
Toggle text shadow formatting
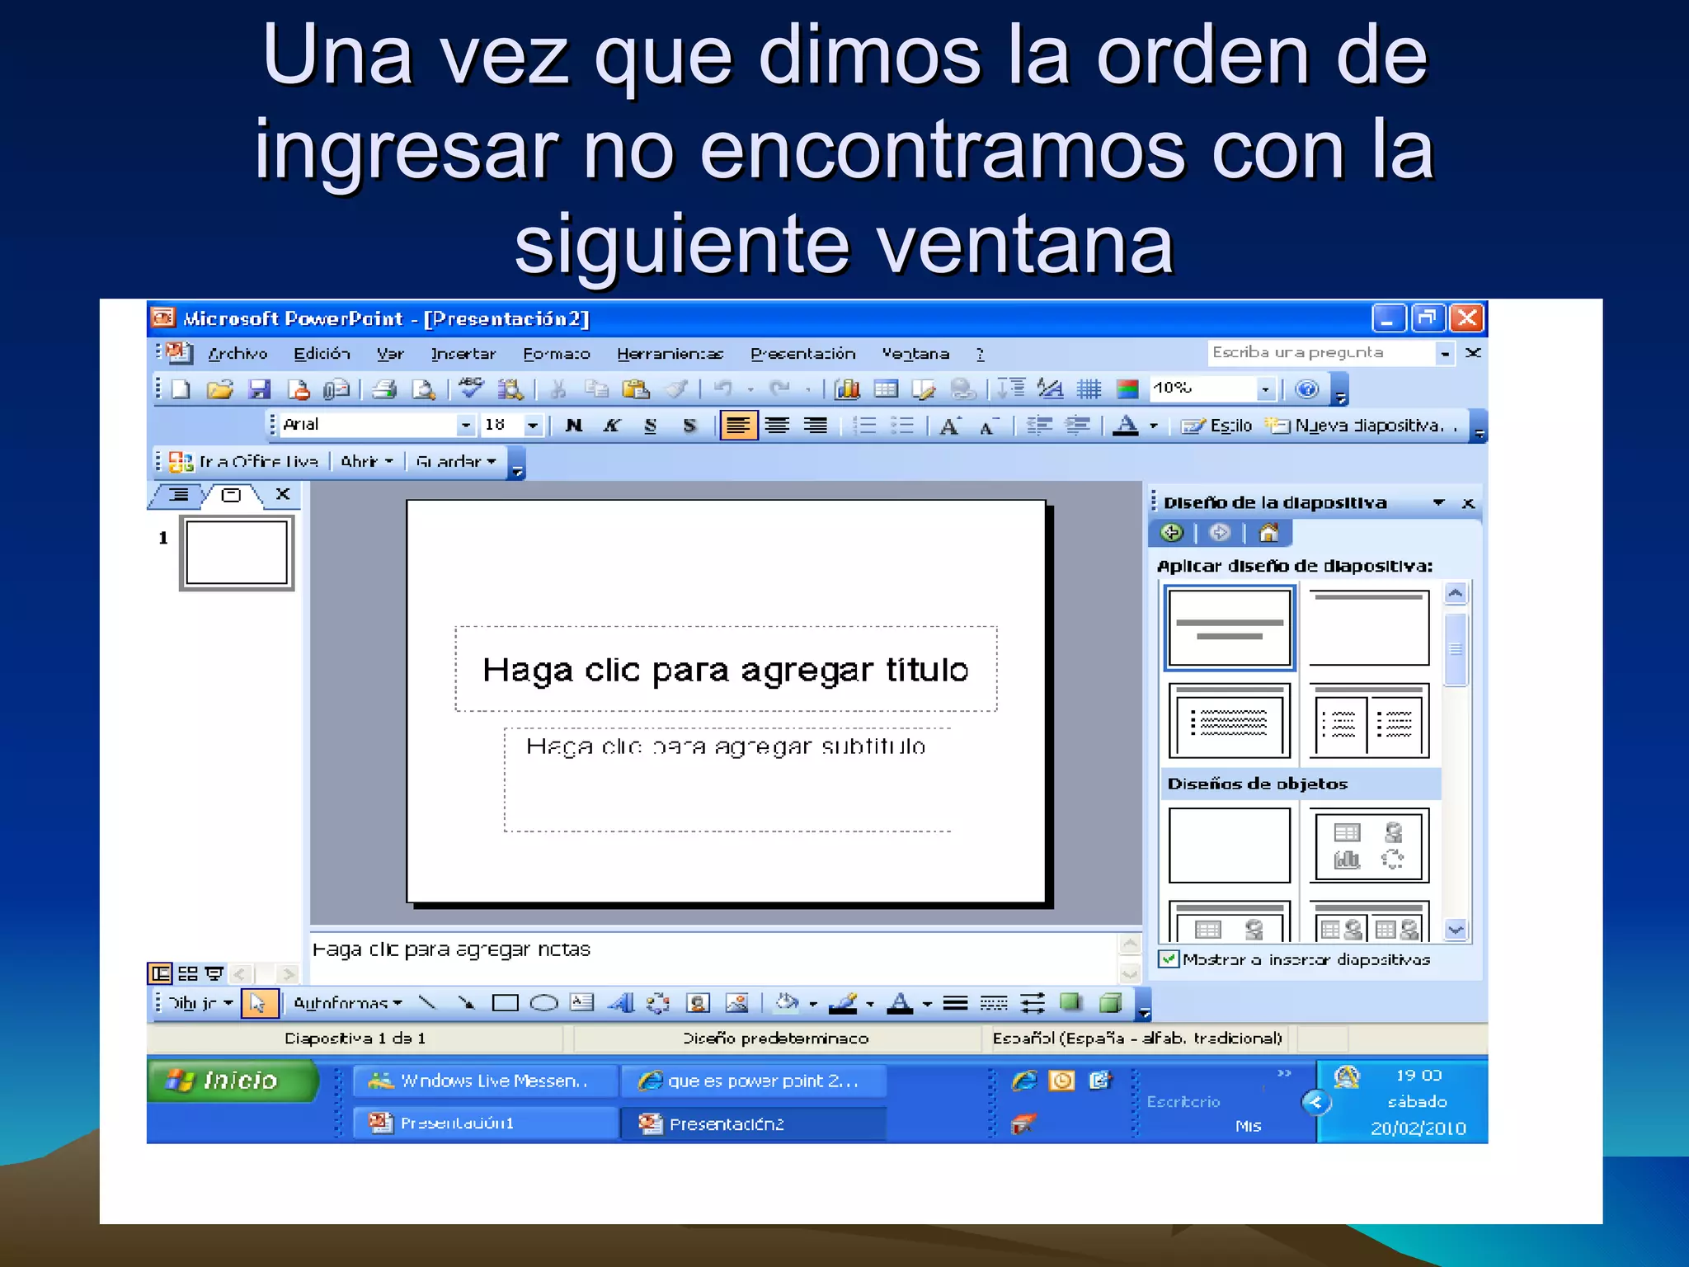click(689, 426)
